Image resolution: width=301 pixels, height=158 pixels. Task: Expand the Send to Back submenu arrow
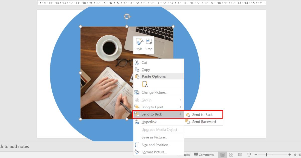(x=180, y=114)
